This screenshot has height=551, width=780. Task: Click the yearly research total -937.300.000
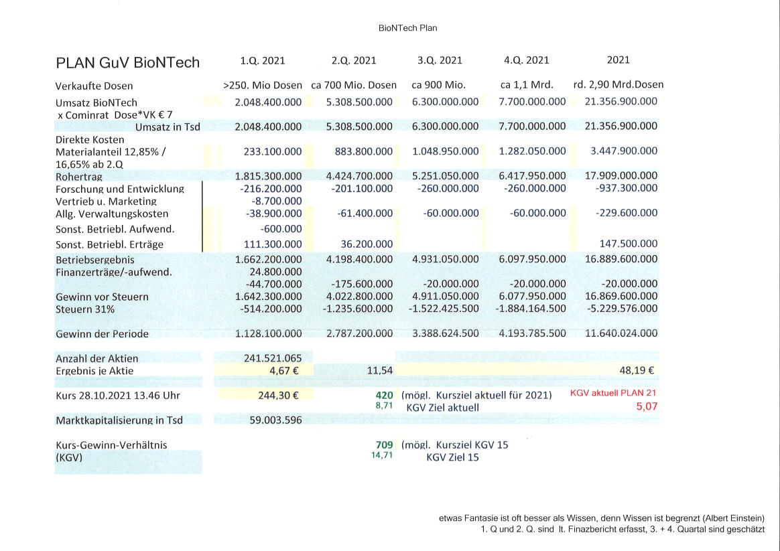(x=627, y=188)
